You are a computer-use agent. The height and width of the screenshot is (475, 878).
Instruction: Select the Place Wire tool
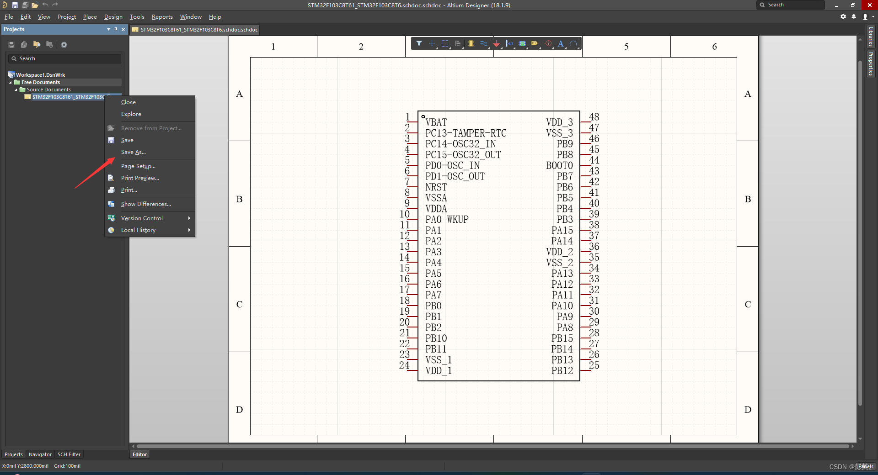point(483,43)
